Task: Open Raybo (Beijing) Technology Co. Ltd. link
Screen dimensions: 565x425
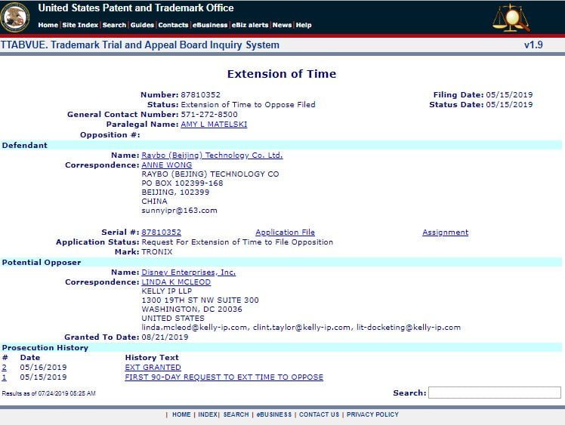Action: [x=211, y=156]
